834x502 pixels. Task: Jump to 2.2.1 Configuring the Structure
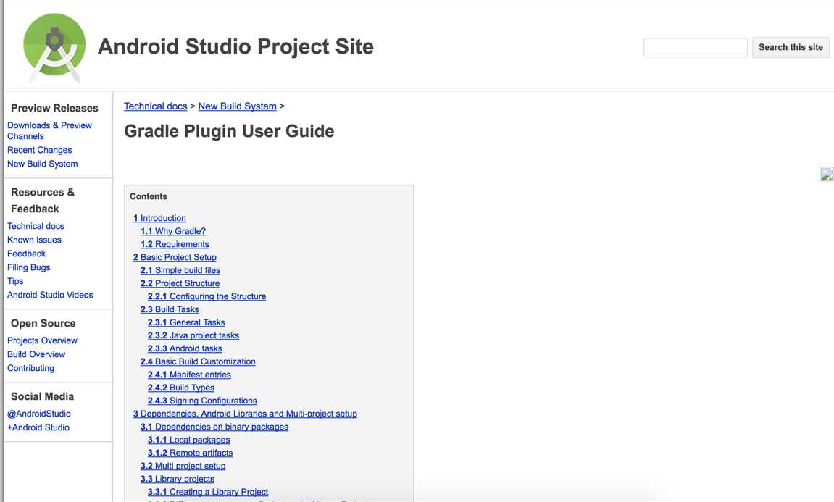pyautogui.click(x=207, y=296)
